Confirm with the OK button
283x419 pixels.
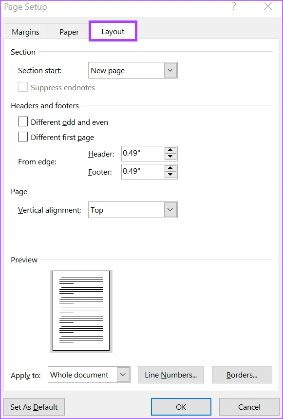[x=181, y=407]
